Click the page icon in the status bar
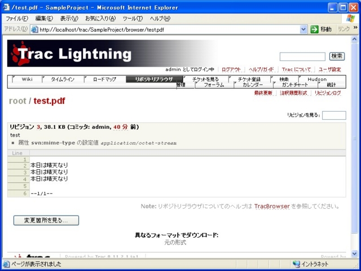Image resolution: width=361 pixels, height=271 pixels. point(6,264)
